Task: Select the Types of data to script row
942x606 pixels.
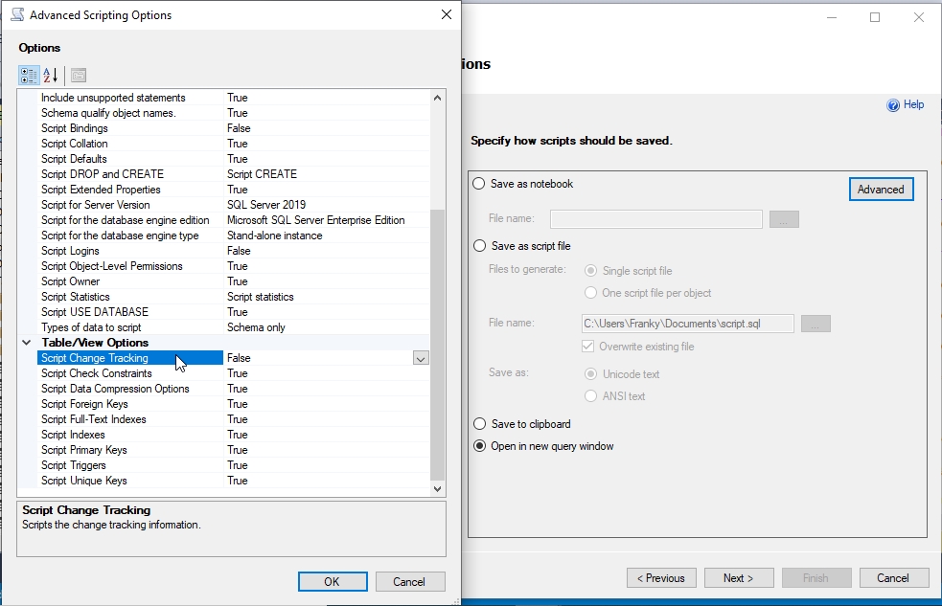Action: pyautogui.click(x=91, y=327)
